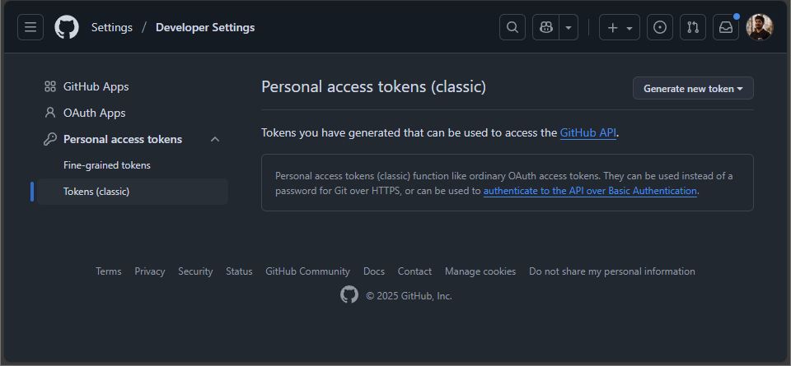Click the Settings breadcrumb link
Screen dimensions: 791x366
(112, 27)
